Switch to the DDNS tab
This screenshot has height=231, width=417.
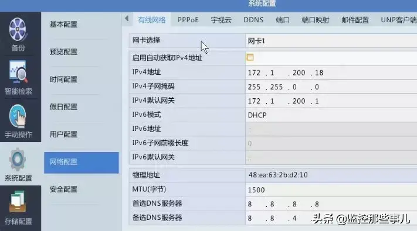click(253, 20)
